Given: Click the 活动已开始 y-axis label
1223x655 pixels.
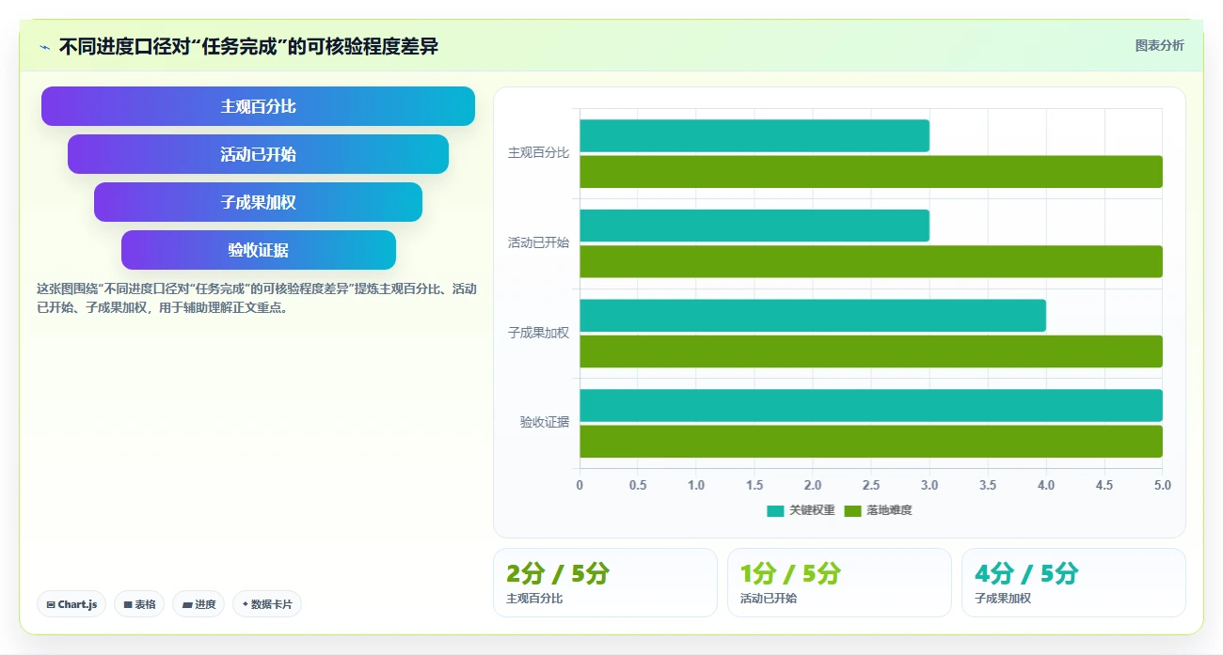Looking at the screenshot, I should click(538, 242).
